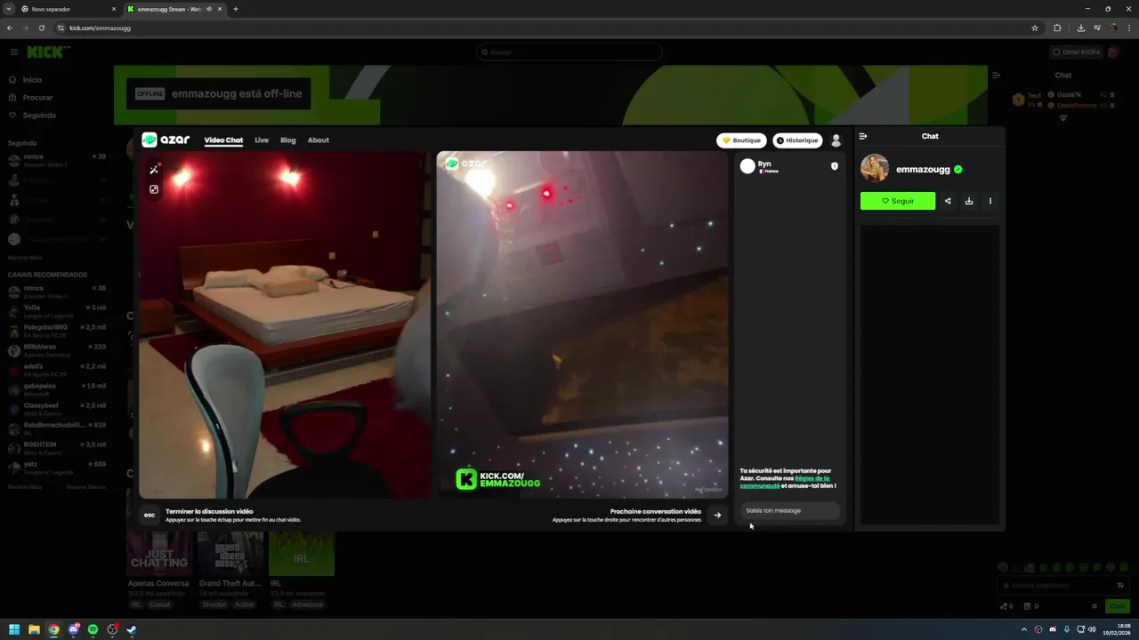Click the emmazougg channel name in chat panel
This screenshot has width=1139, height=640.
[923, 169]
